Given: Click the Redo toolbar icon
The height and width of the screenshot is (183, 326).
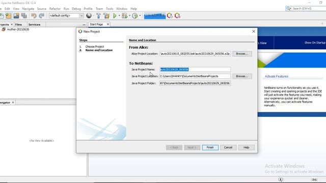Looking at the screenshot, I should point(42,16).
